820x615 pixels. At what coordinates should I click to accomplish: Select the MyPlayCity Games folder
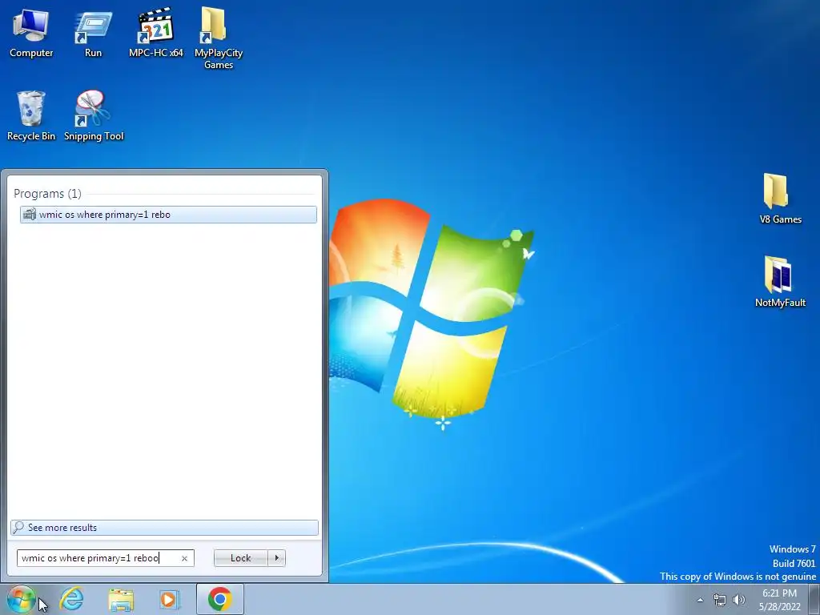[219, 38]
